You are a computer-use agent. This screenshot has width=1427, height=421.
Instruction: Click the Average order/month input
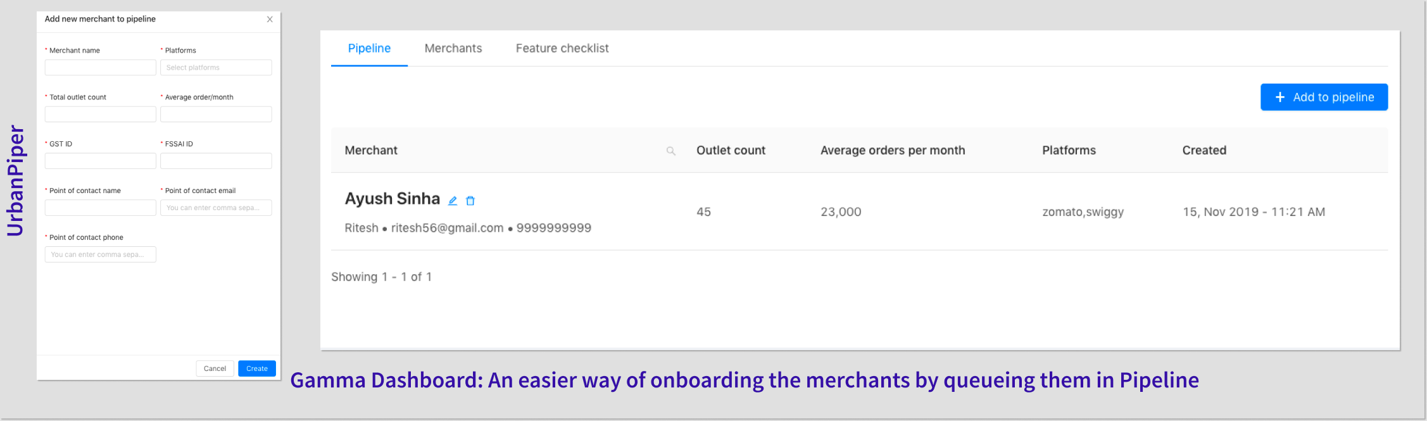click(x=216, y=115)
